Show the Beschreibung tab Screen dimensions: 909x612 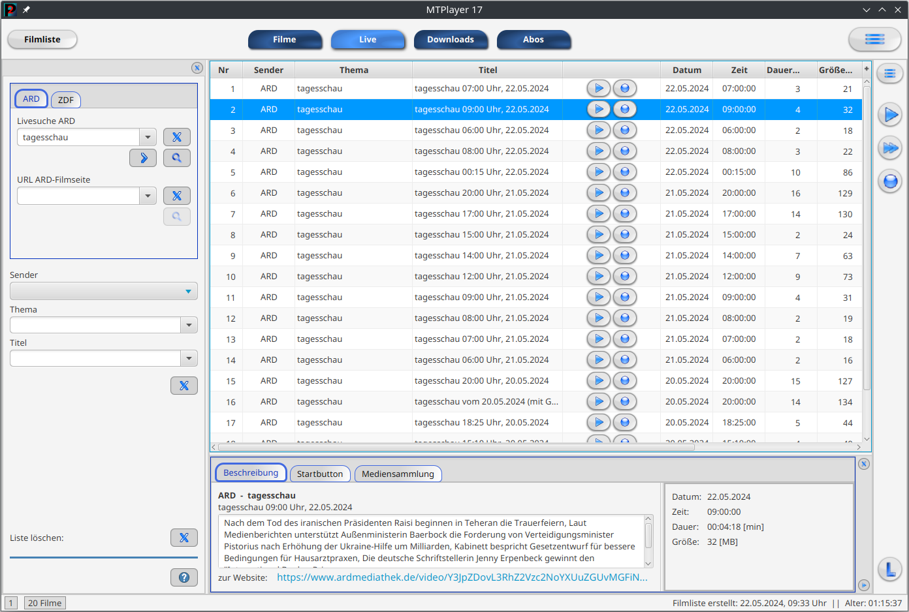251,473
